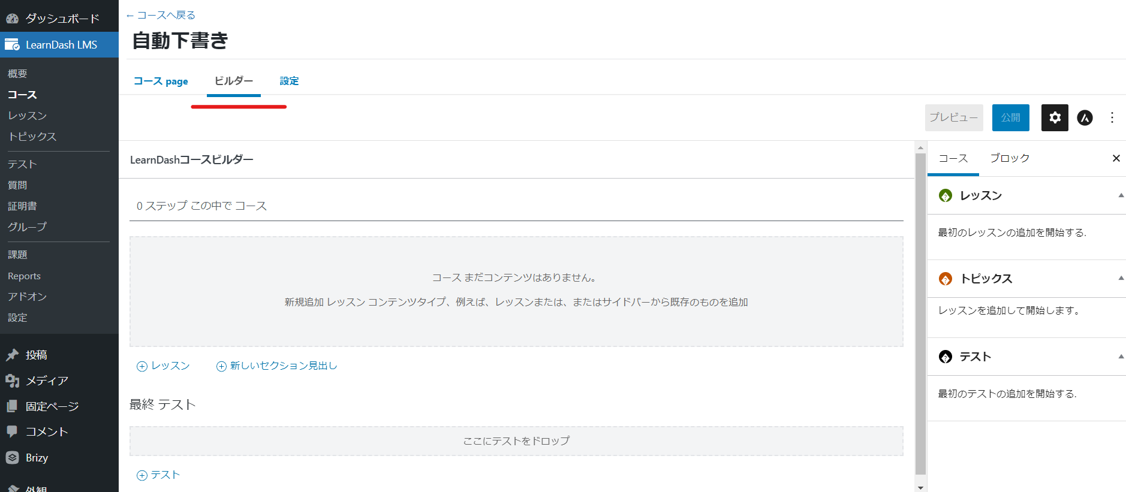Follow the コースへ戻る link
The height and width of the screenshot is (492, 1126).
coord(161,15)
